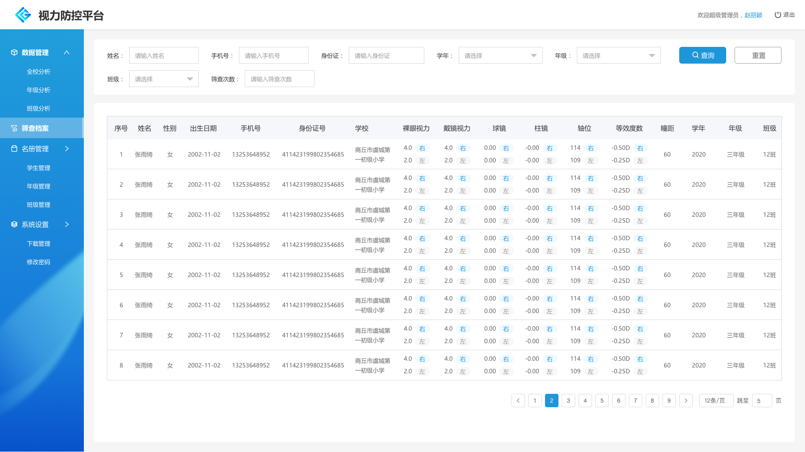Viewport: 805px width, 452px height.
Task: Open the 12条/页 page size selector
Action: coord(717,401)
